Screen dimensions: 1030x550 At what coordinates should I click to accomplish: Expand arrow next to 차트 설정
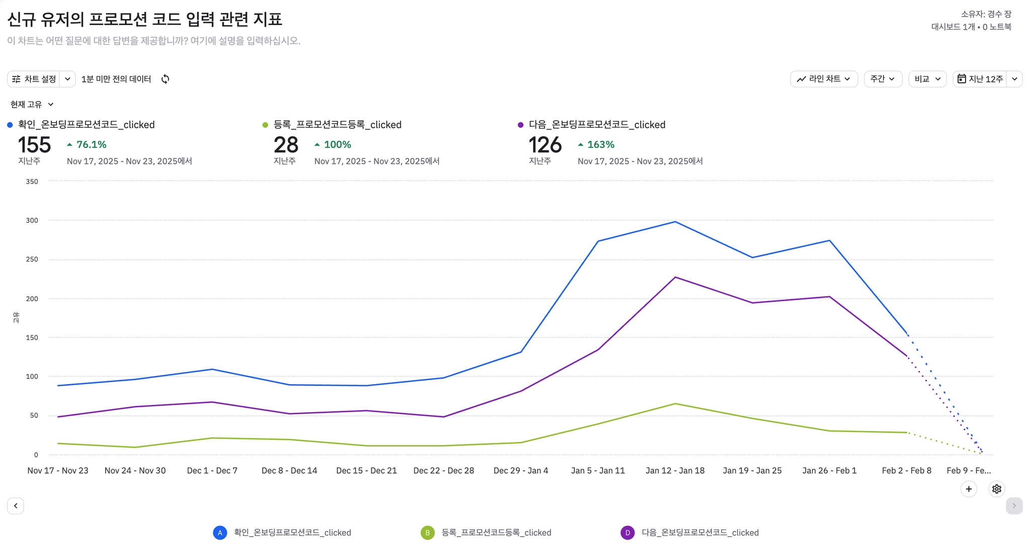pyautogui.click(x=67, y=79)
